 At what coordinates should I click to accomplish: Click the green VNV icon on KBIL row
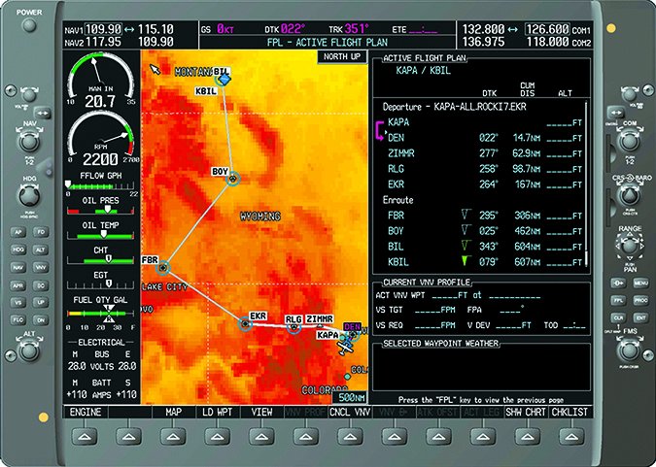point(465,261)
